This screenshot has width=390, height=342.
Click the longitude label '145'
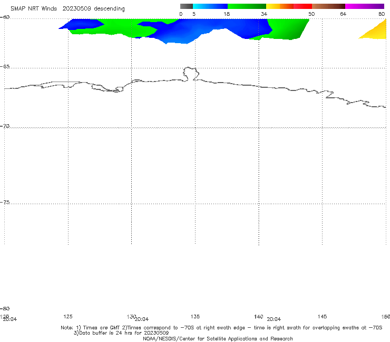pos(323,316)
